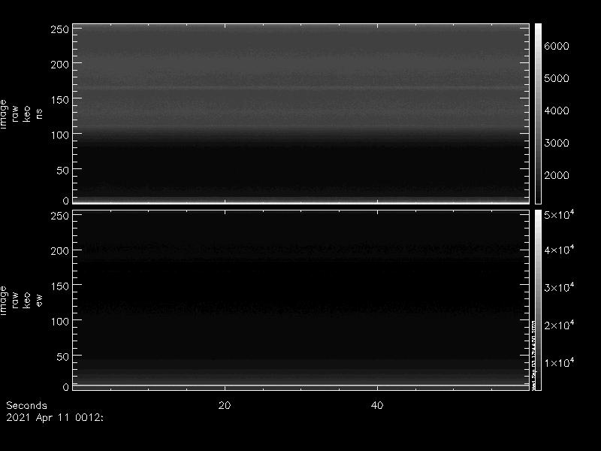This screenshot has height=451, width=601.
Task: Click the 6000 label on the top colorbar
Action: (557, 47)
